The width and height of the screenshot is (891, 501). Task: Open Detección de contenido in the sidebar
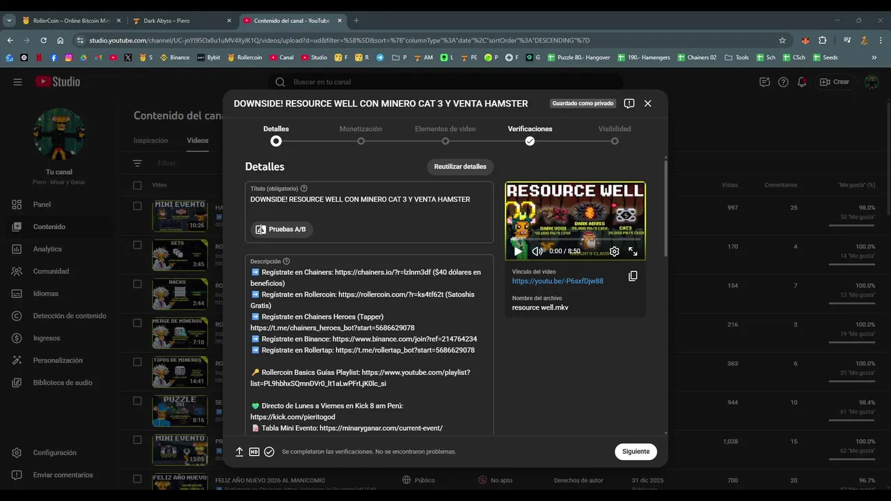pos(59,316)
